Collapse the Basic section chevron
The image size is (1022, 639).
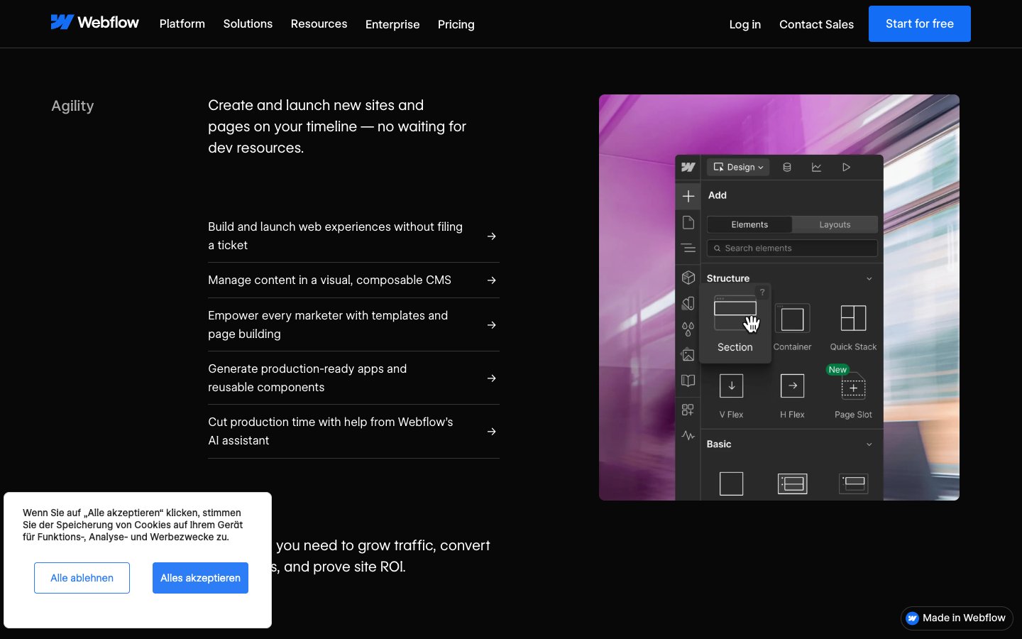pyautogui.click(x=869, y=444)
